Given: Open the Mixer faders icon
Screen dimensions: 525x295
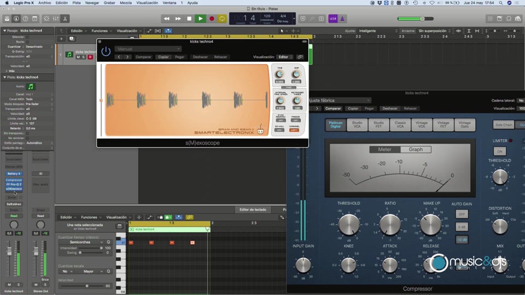Looking at the screenshot, I should click(56, 19).
